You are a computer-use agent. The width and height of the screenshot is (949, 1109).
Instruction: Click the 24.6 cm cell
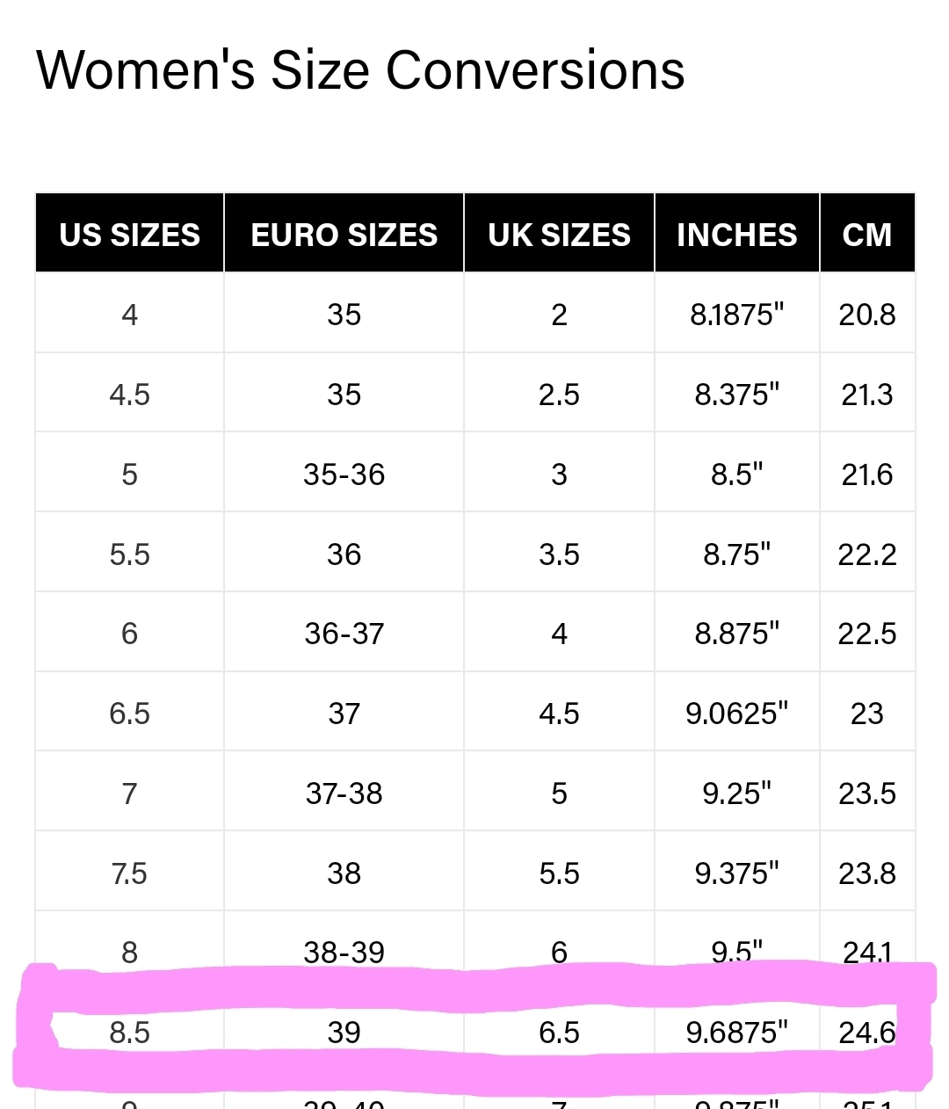pyautogui.click(x=867, y=1032)
